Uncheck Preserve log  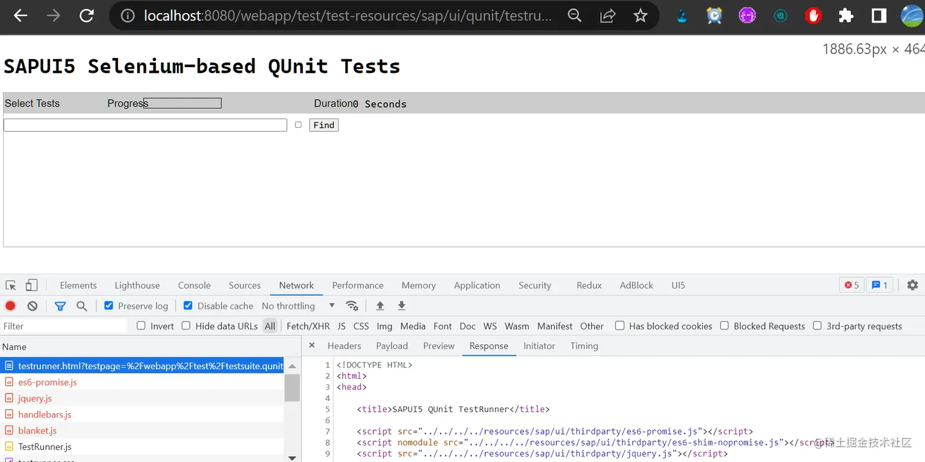(x=109, y=306)
